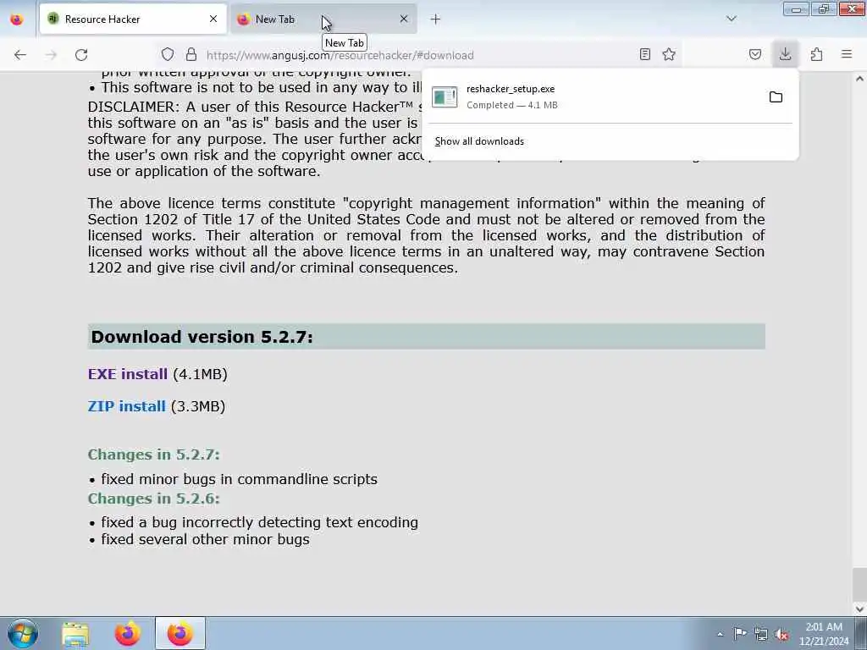The image size is (867, 650).
Task: Switch to the Resource Hacker tab
Action: tap(133, 19)
